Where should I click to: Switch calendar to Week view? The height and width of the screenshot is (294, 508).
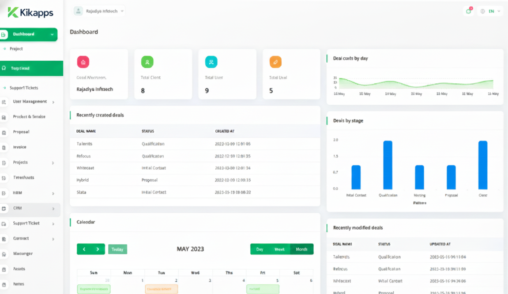(x=279, y=249)
